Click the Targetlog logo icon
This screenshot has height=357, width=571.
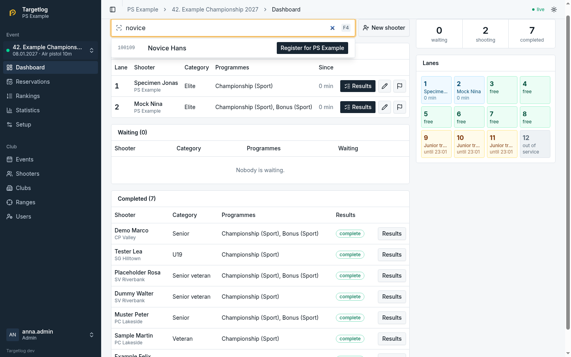13,13
